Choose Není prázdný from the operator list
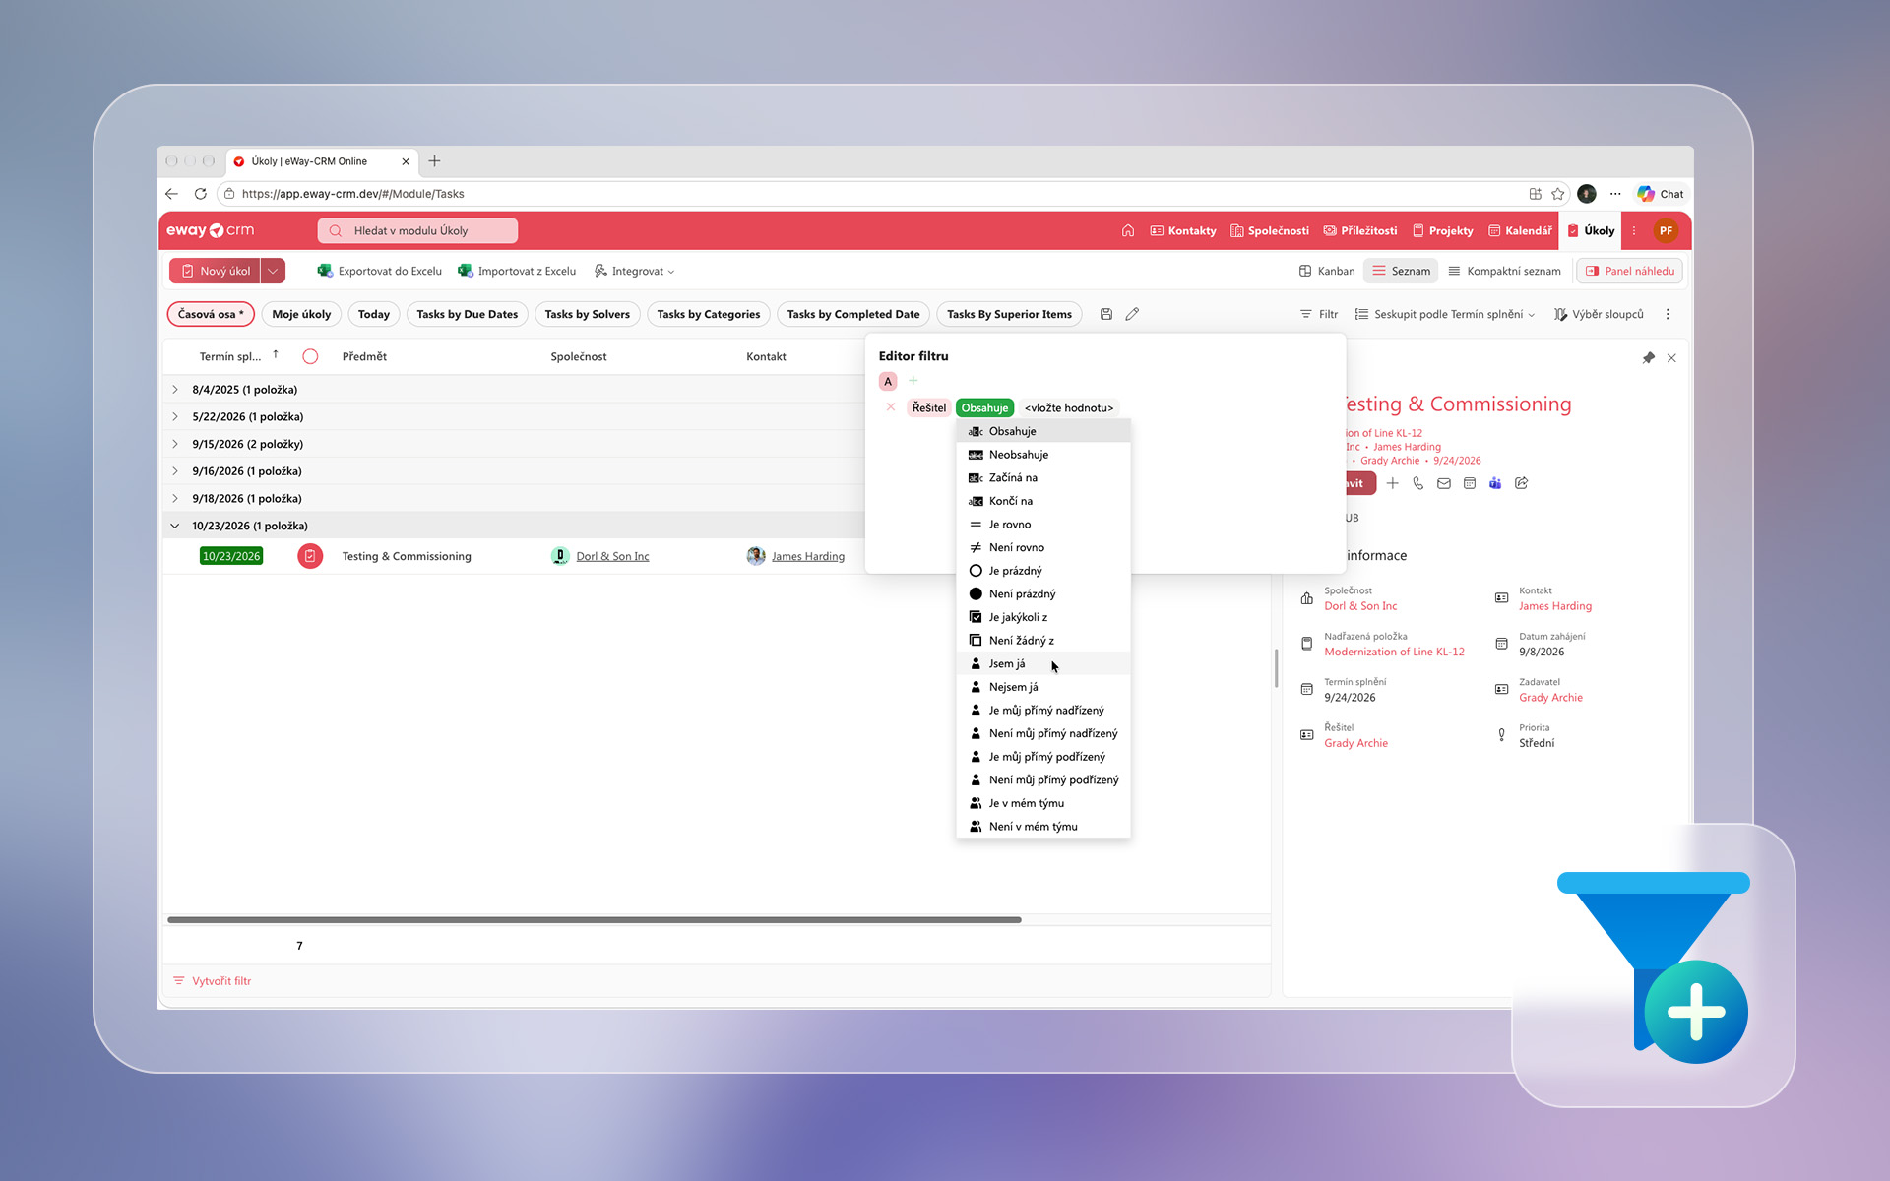The image size is (1890, 1181). click(1043, 593)
